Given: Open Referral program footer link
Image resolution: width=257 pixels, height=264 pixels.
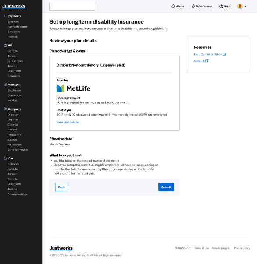Looking at the screenshot, I should click(221, 248).
